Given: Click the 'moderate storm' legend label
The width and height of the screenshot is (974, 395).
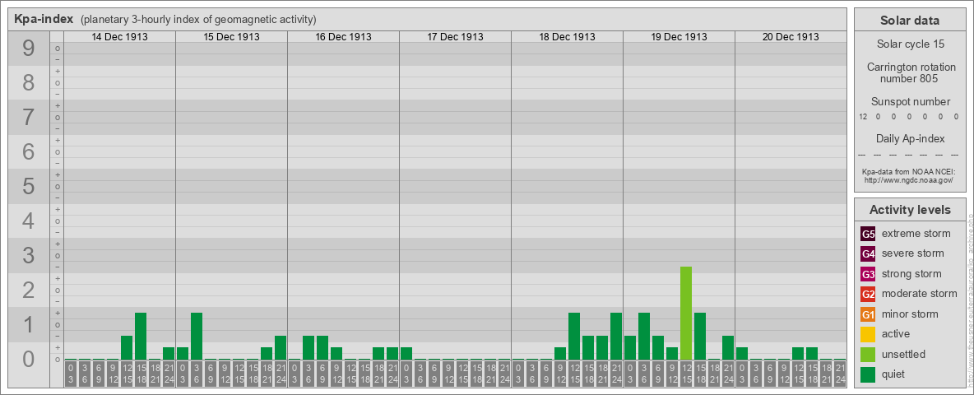Looking at the screenshot, I should (x=920, y=293).
